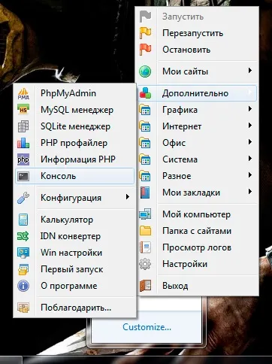The image size is (272, 364).
Task: Expand the Мои закладки submenu arrow
Action: [249, 192]
